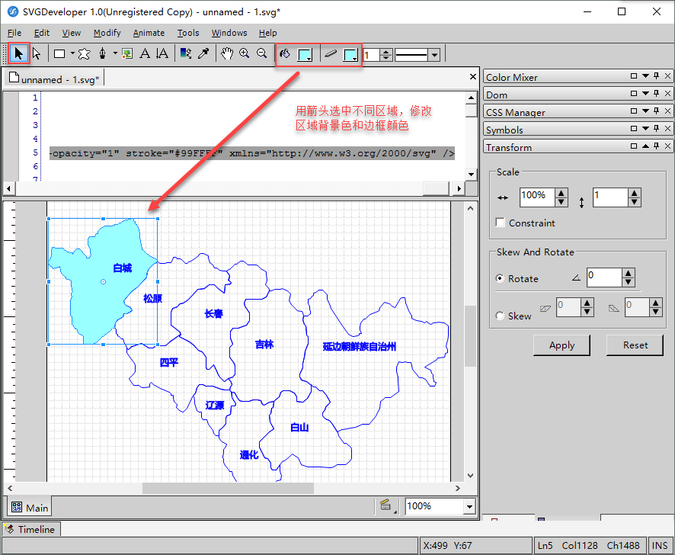The width and height of the screenshot is (675, 555).
Task: Float the Color Mixer panel window
Action: tap(634, 75)
